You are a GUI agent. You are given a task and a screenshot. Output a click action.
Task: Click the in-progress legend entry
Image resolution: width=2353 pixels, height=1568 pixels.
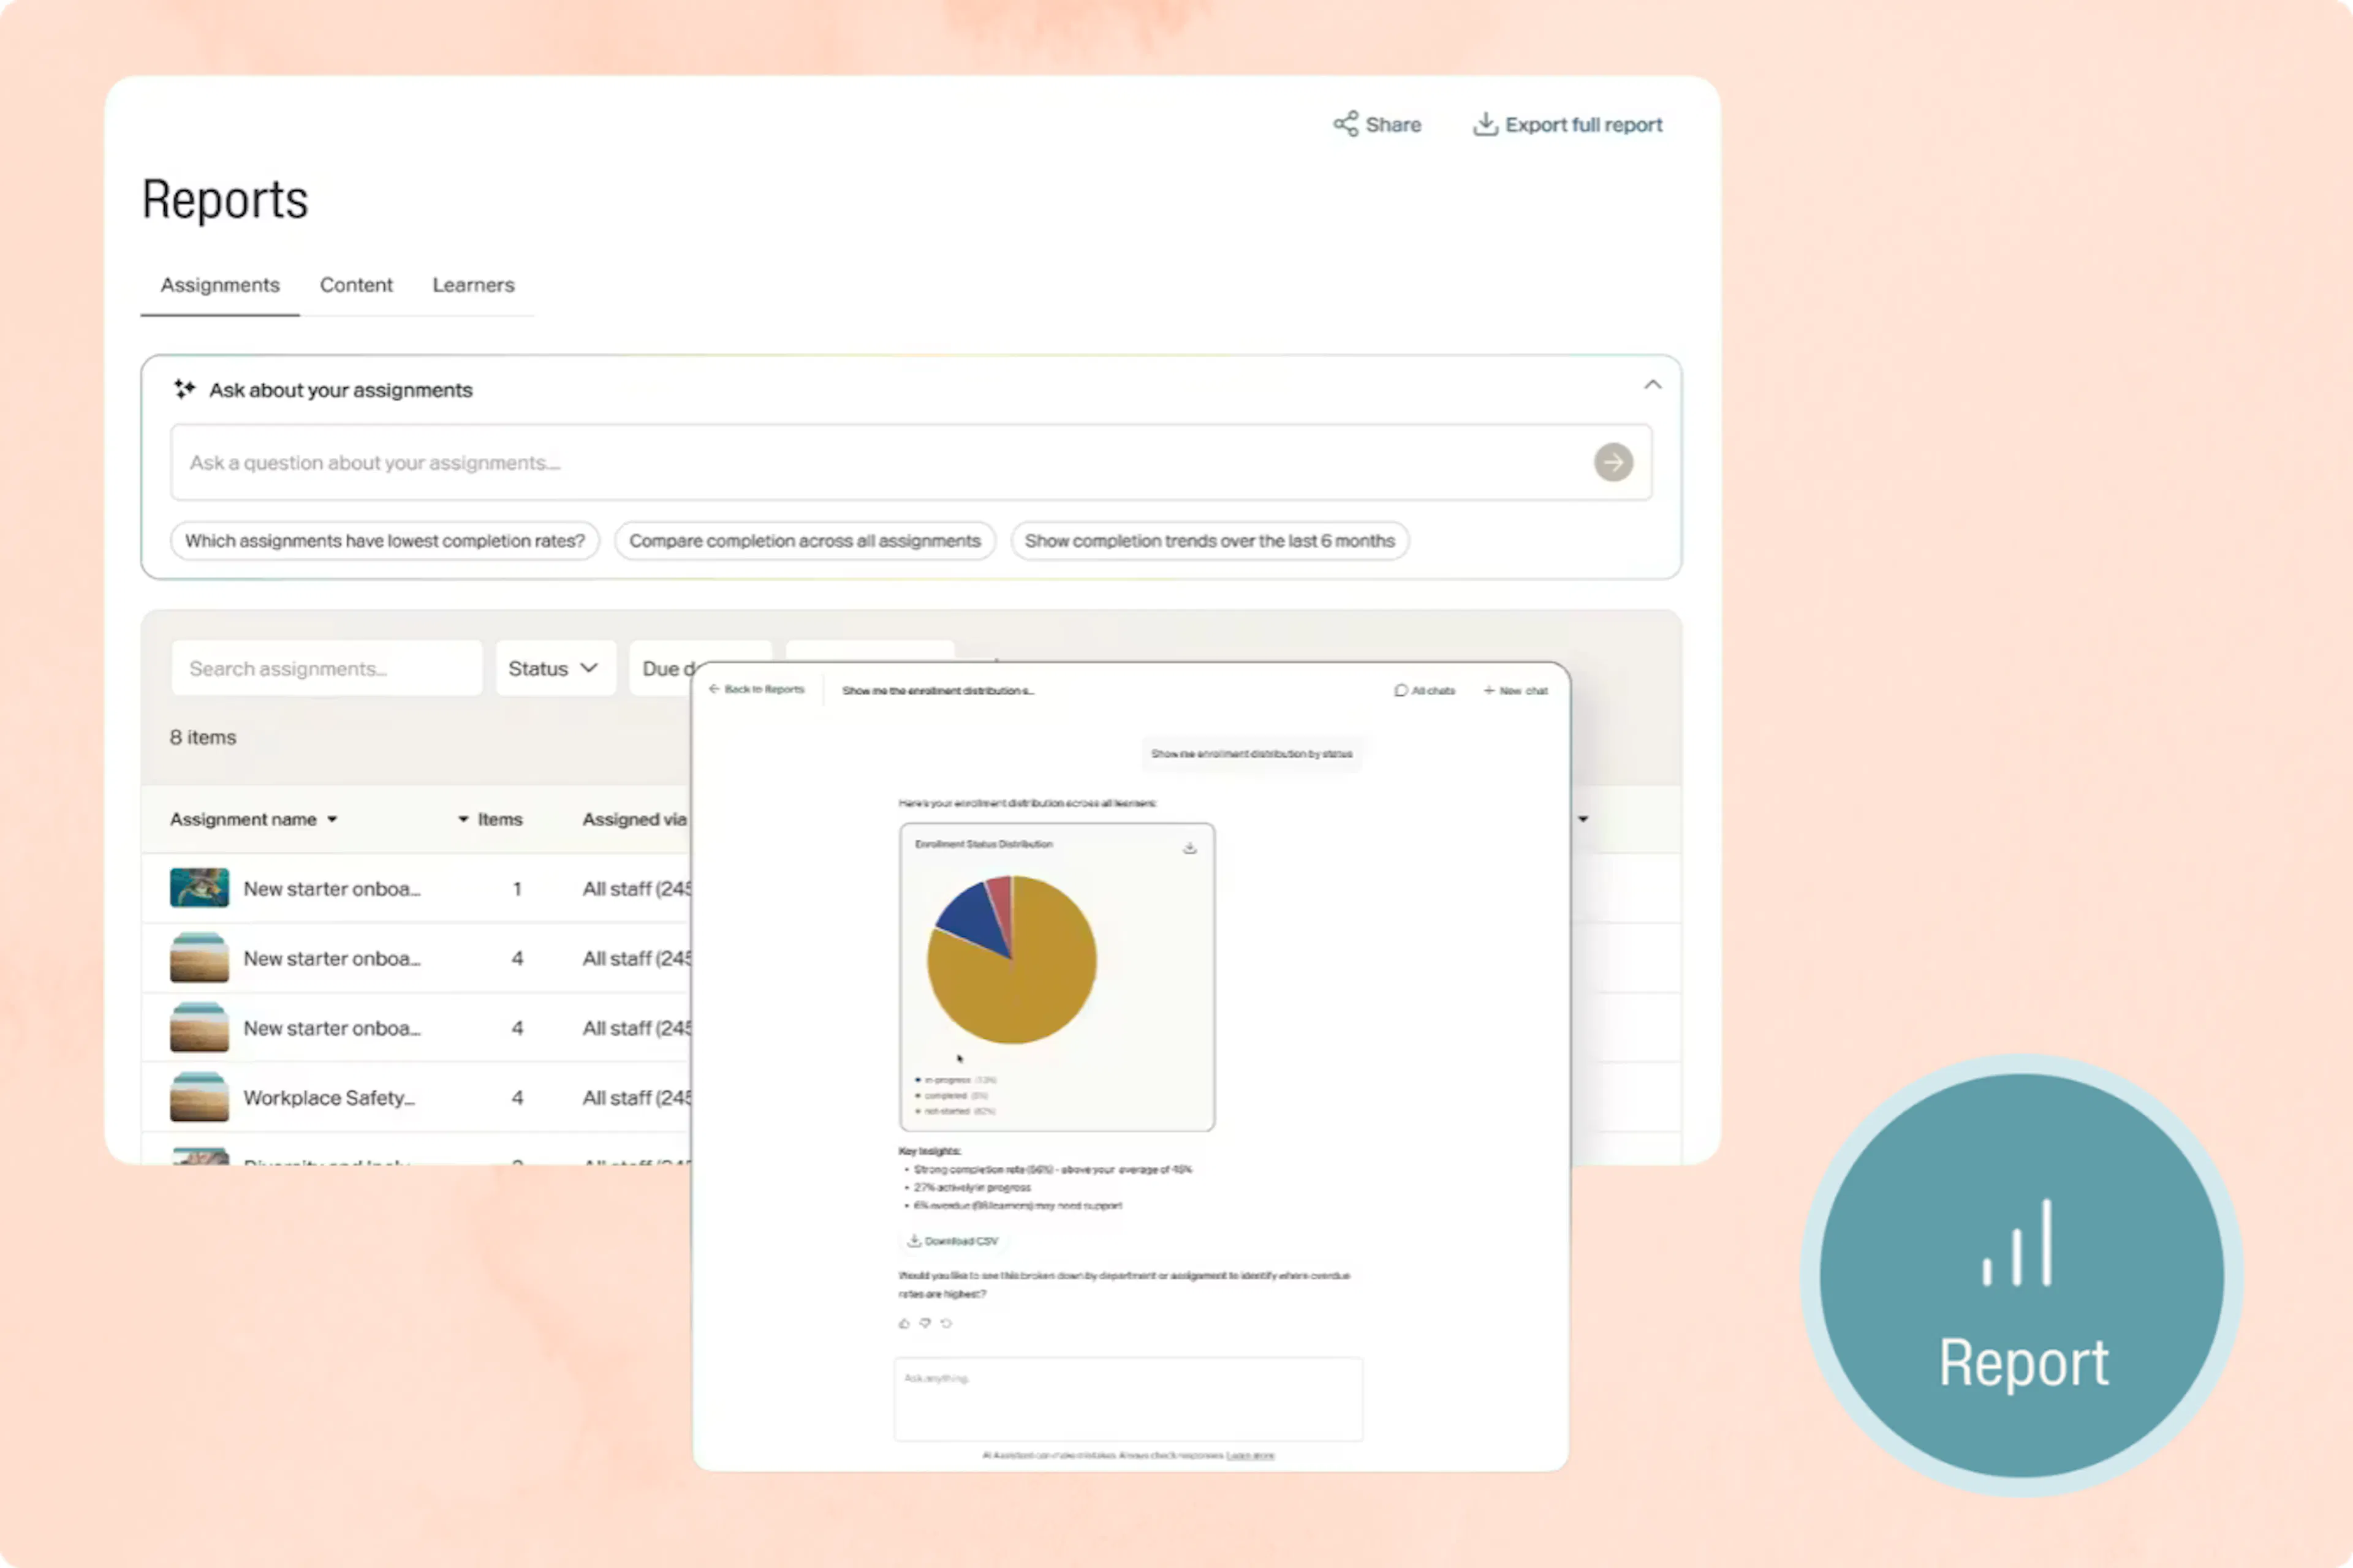pos(955,1080)
